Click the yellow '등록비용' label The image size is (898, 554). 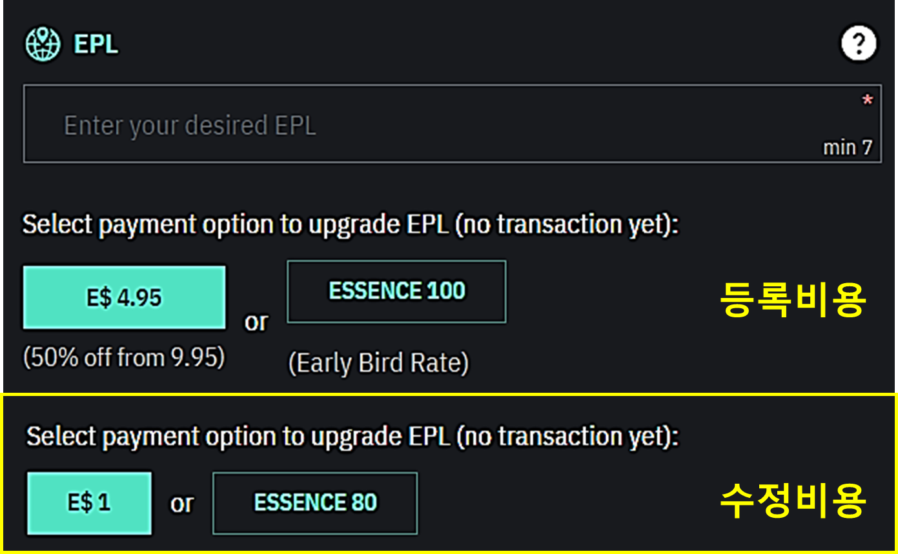coord(791,300)
